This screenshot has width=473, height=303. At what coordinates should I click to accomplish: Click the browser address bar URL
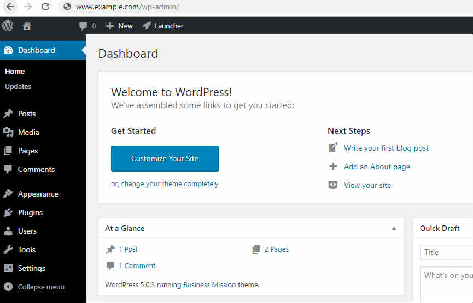point(127,7)
